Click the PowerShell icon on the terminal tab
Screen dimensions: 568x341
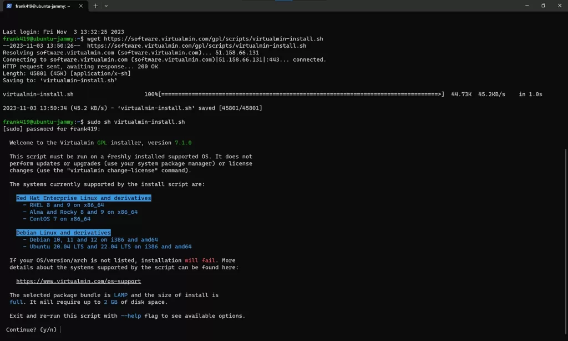[9, 6]
